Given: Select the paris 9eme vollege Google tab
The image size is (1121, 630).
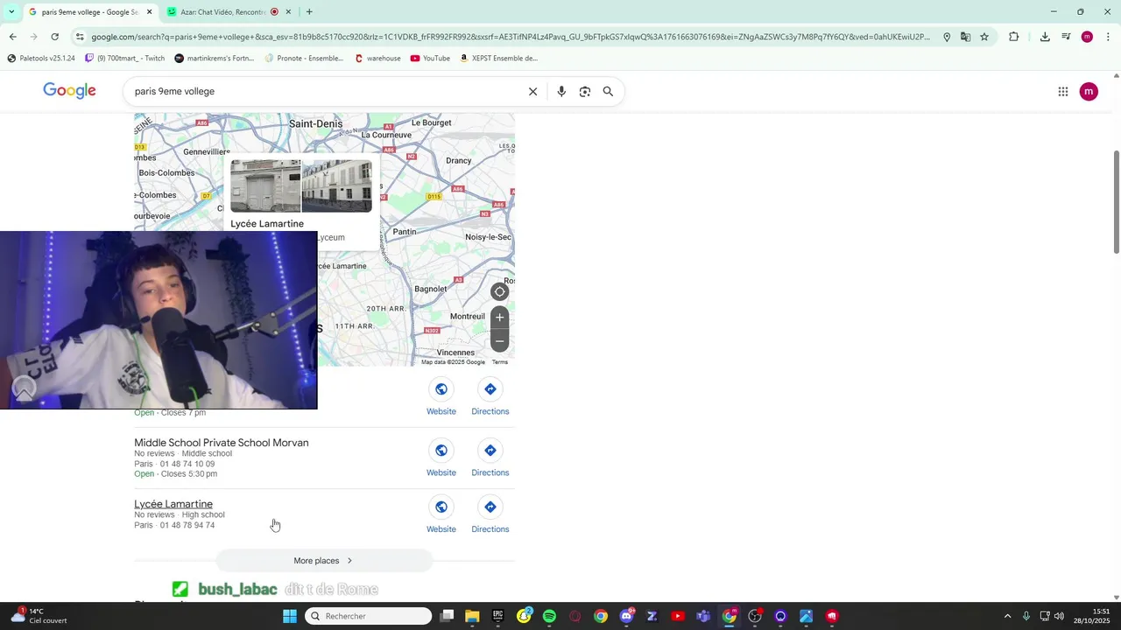Looking at the screenshot, I should point(89,11).
